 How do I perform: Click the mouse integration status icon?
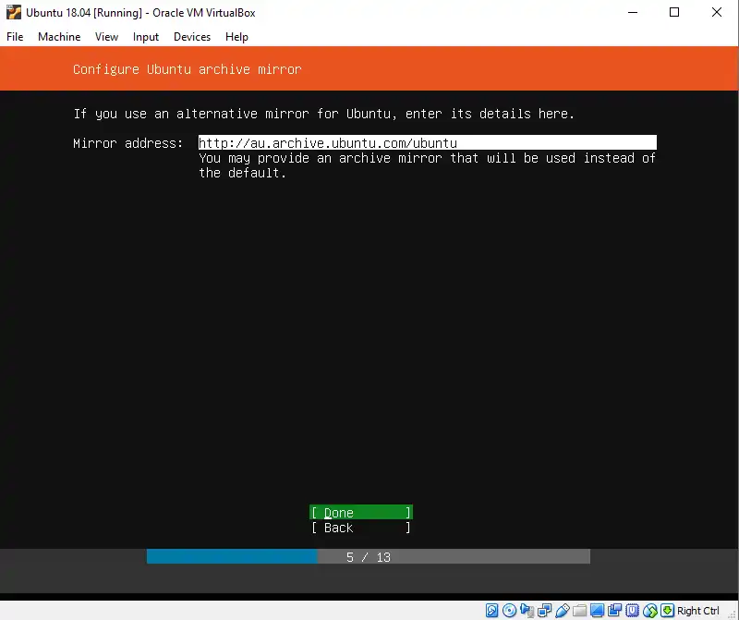(x=649, y=611)
